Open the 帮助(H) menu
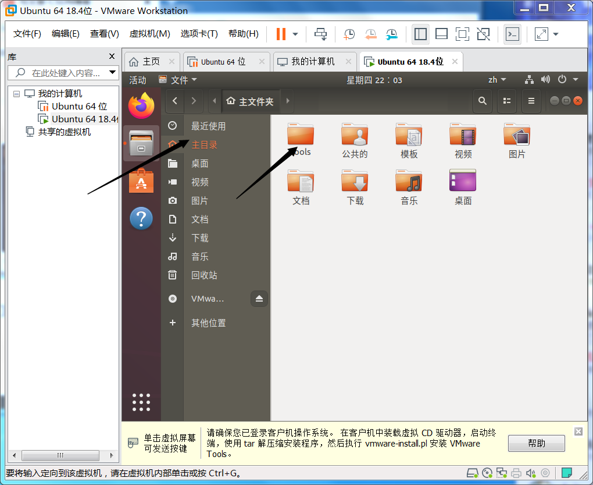The width and height of the screenshot is (593, 485). point(244,34)
